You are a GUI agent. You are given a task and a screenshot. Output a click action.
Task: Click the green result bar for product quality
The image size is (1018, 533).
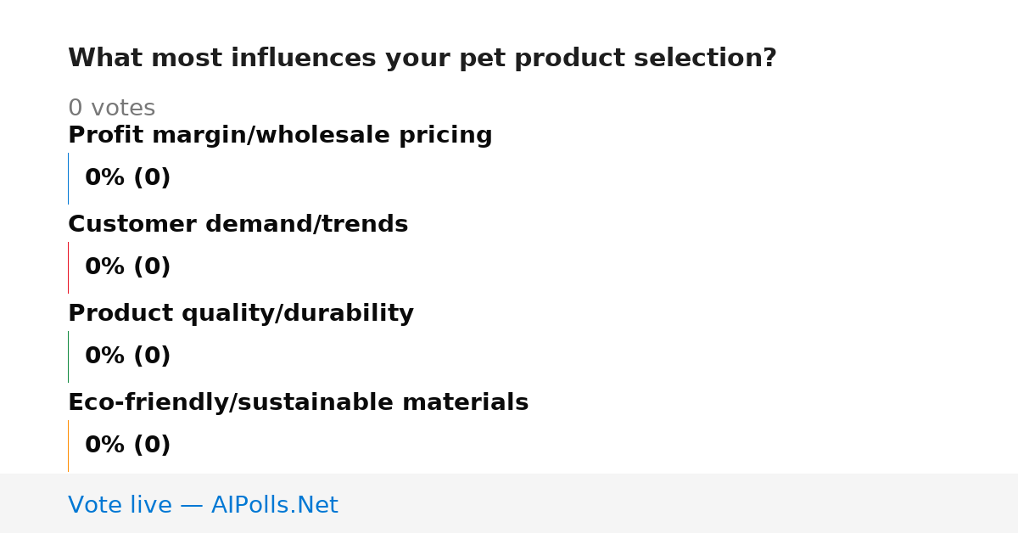point(68,356)
